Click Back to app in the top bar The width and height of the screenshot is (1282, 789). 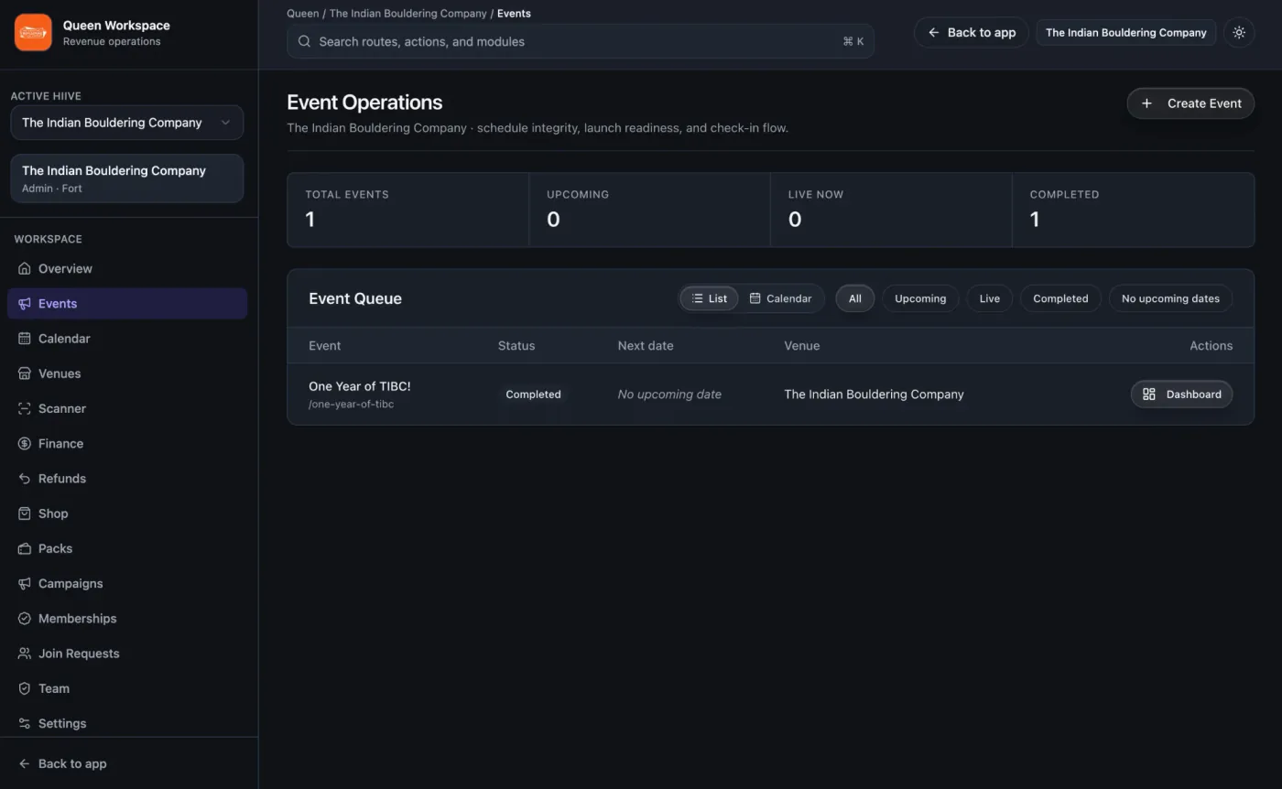972,32
